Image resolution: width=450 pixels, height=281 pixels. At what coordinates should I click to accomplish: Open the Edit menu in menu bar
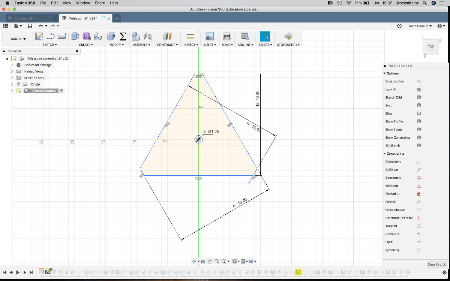coord(54,3)
